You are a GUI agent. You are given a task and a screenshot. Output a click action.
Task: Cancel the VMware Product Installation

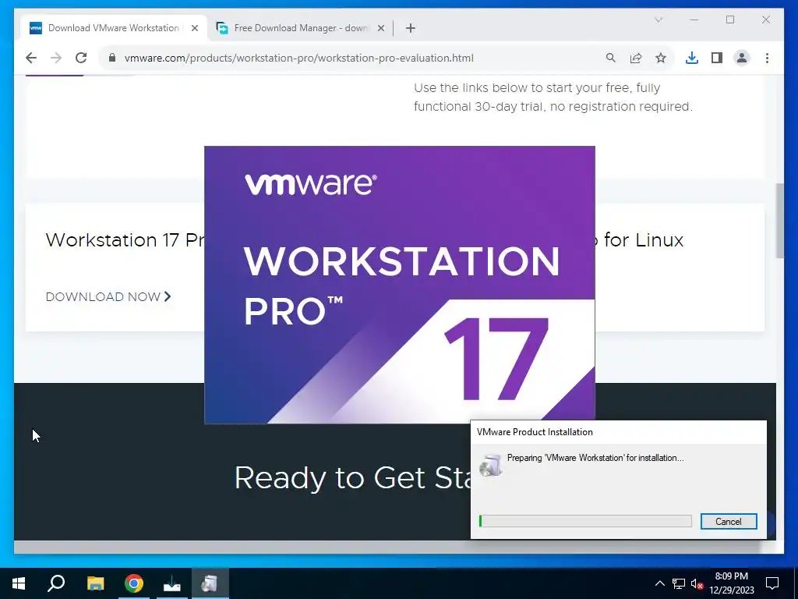[729, 521]
